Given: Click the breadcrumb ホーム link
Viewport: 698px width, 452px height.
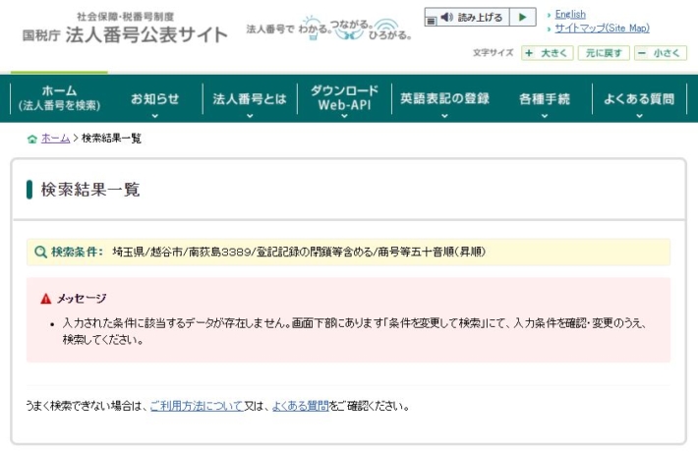Looking at the screenshot, I should pos(56,139).
